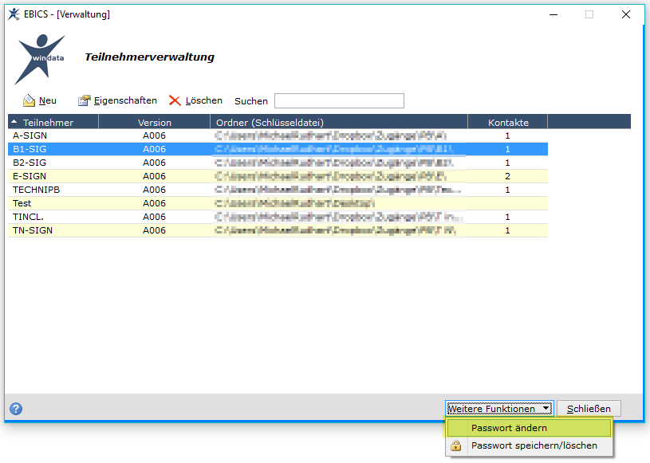Click the Neu envelope icon
This screenshot has width=650, height=463.
point(29,100)
